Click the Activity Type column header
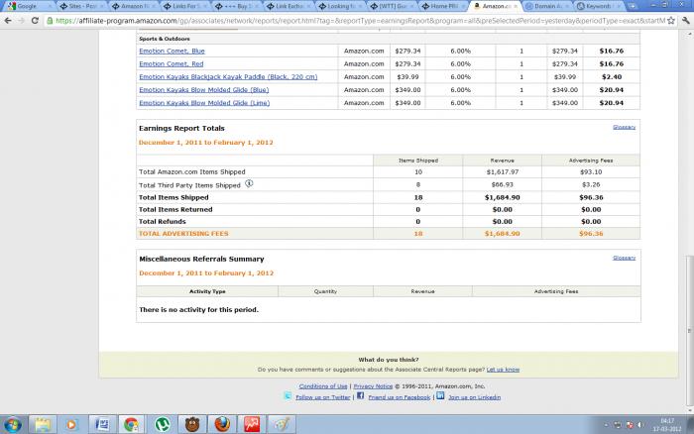This screenshot has width=694, height=434. coord(207,291)
